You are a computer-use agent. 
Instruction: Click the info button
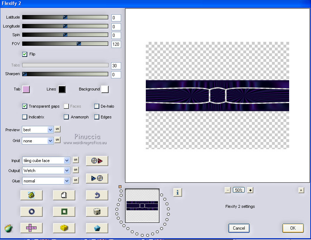[177, 192]
